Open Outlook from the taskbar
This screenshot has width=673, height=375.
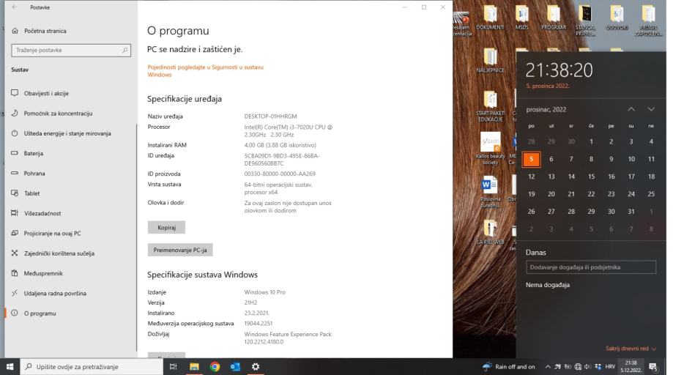point(235,367)
